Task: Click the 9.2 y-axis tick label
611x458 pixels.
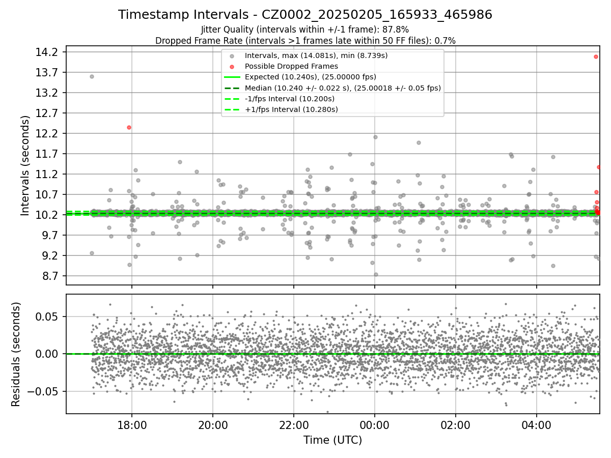Action: point(51,255)
